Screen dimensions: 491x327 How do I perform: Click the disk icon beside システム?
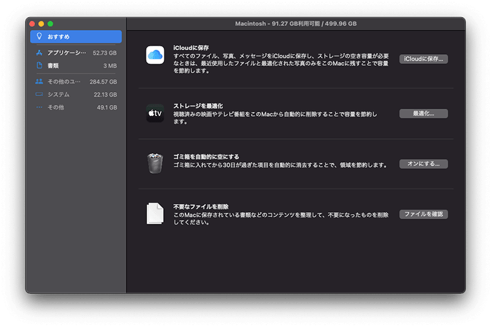click(39, 94)
